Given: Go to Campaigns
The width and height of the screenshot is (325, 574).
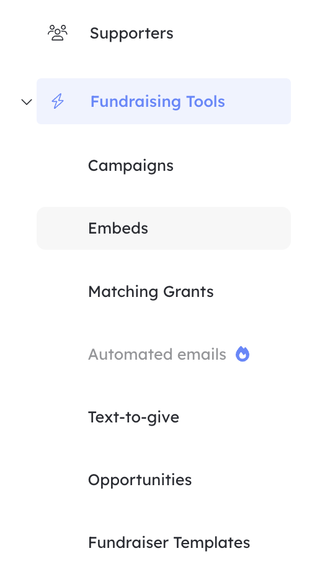Looking at the screenshot, I should click(131, 166).
